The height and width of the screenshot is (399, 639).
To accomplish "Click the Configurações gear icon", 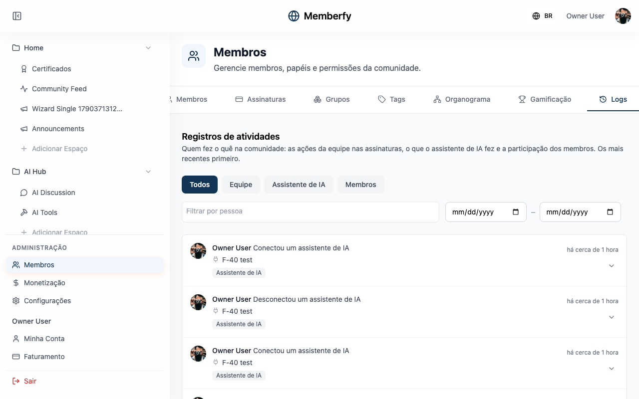I will (16, 301).
